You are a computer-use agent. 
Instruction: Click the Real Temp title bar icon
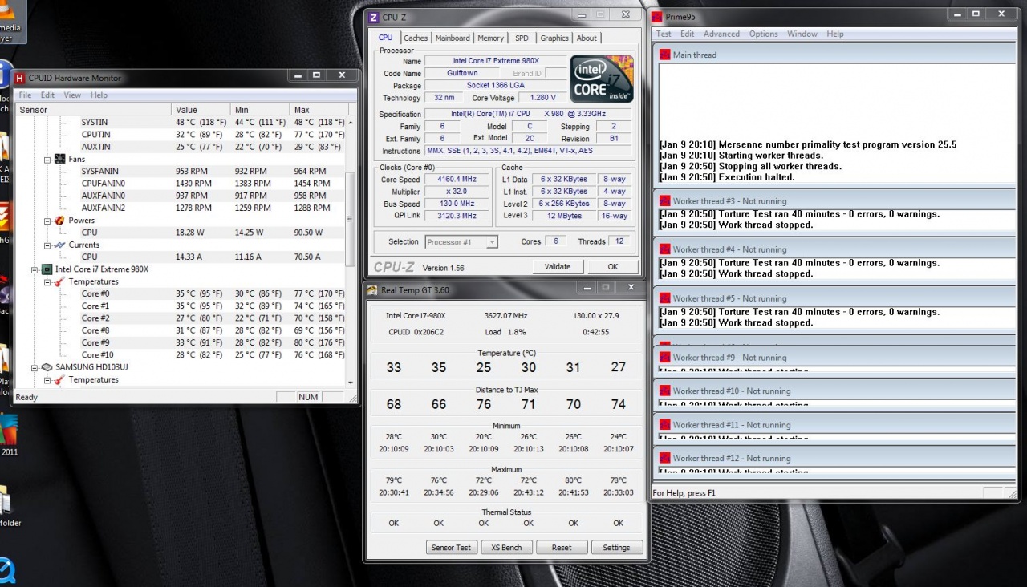tap(373, 290)
